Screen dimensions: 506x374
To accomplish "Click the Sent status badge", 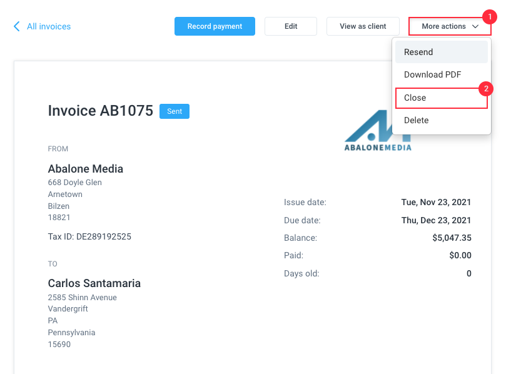I will coord(175,111).
